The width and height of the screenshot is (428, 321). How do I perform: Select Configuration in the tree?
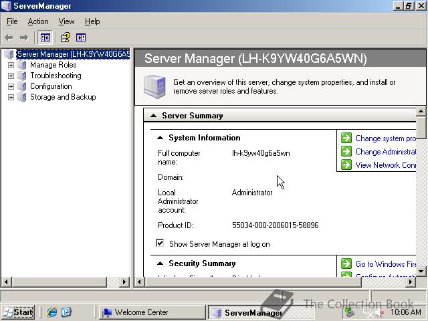(x=51, y=86)
